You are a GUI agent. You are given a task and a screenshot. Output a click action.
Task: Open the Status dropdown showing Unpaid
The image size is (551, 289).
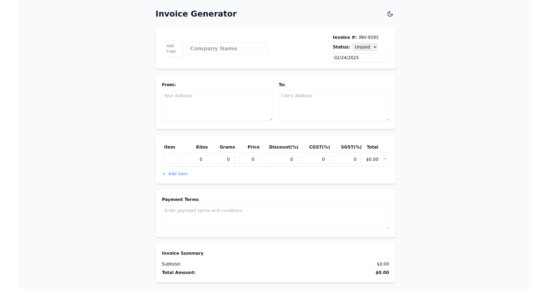tap(365, 47)
